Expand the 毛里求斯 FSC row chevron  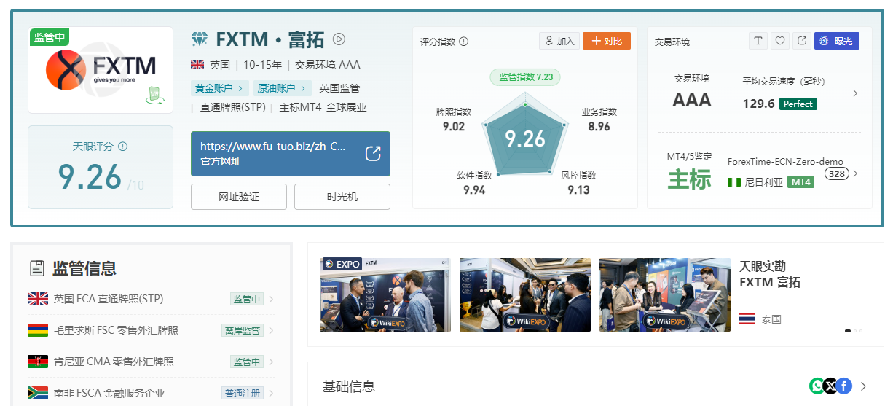[x=271, y=330]
